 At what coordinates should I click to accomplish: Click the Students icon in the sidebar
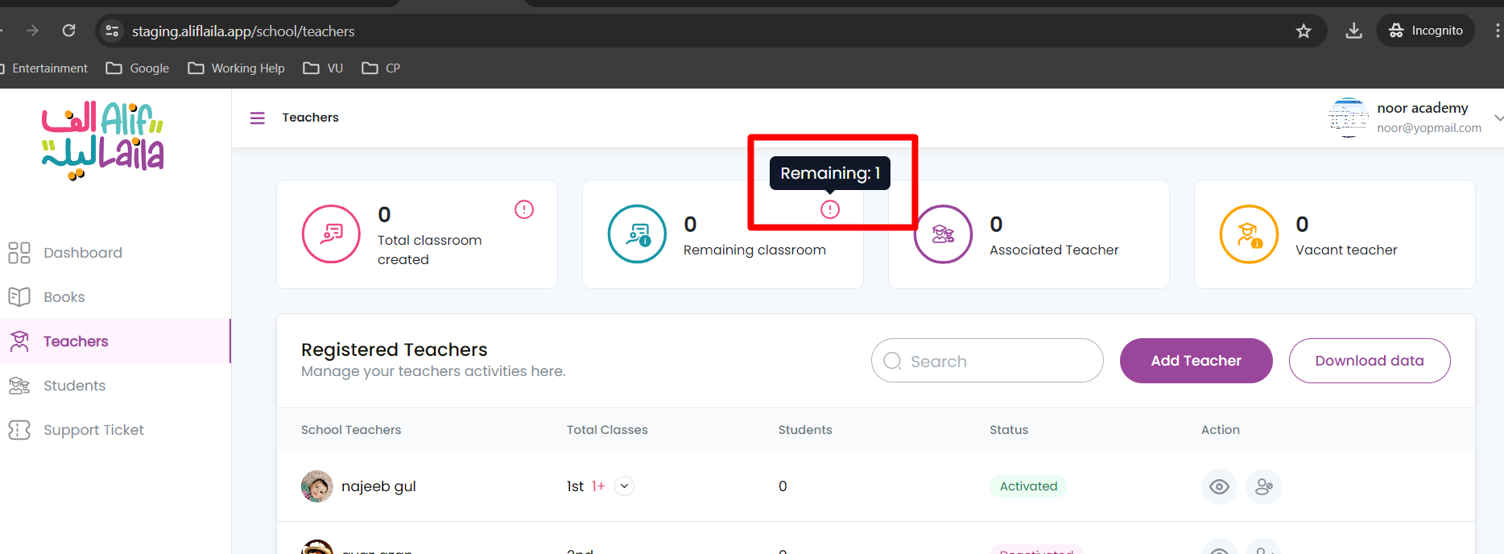click(x=19, y=386)
